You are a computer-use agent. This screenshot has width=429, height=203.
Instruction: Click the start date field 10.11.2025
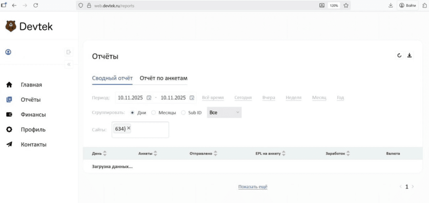pos(130,98)
